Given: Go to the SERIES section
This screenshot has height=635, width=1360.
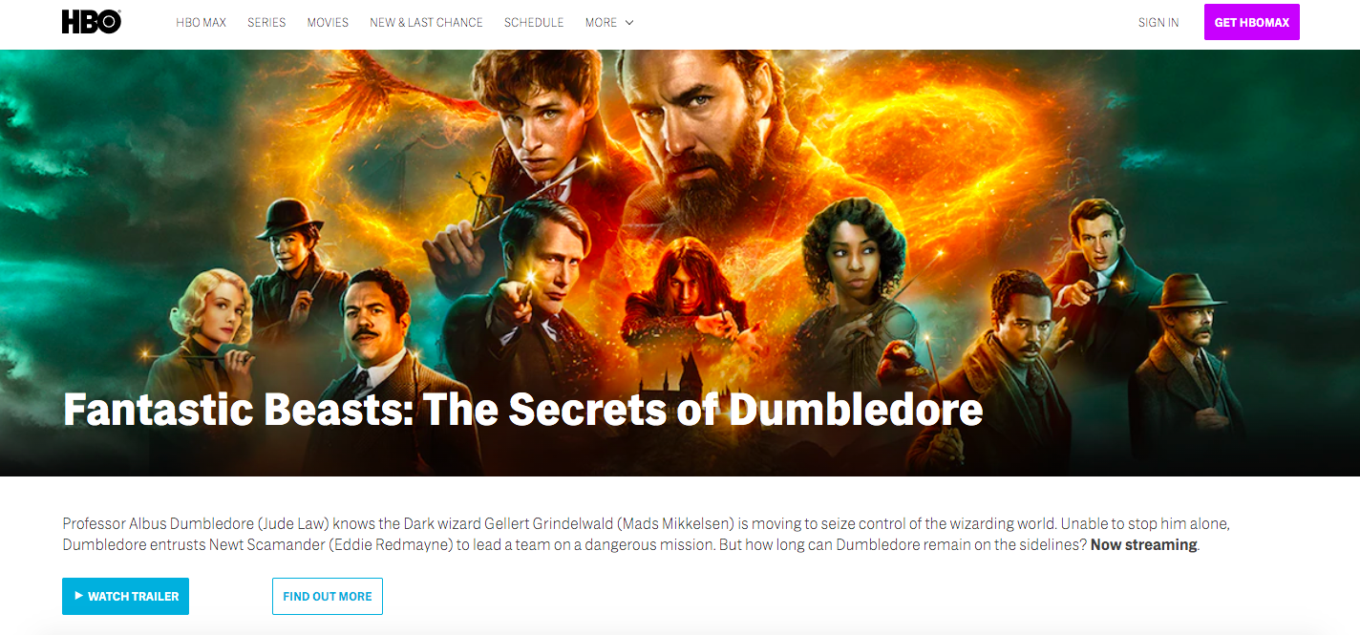Looking at the screenshot, I should click(266, 23).
